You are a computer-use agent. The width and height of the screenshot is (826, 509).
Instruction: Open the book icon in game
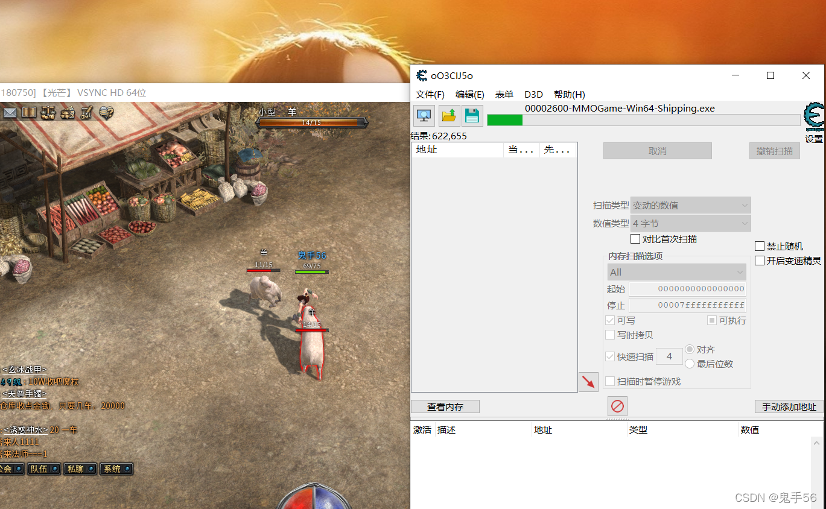[29, 113]
